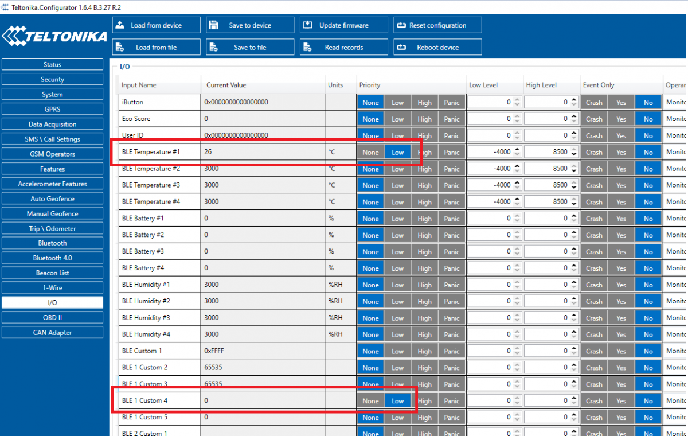Increase BLE Battery #1 High Level value
688x436 pixels.
coord(573,216)
